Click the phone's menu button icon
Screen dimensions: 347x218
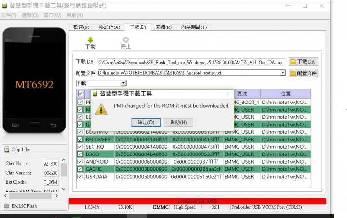tap(15, 126)
